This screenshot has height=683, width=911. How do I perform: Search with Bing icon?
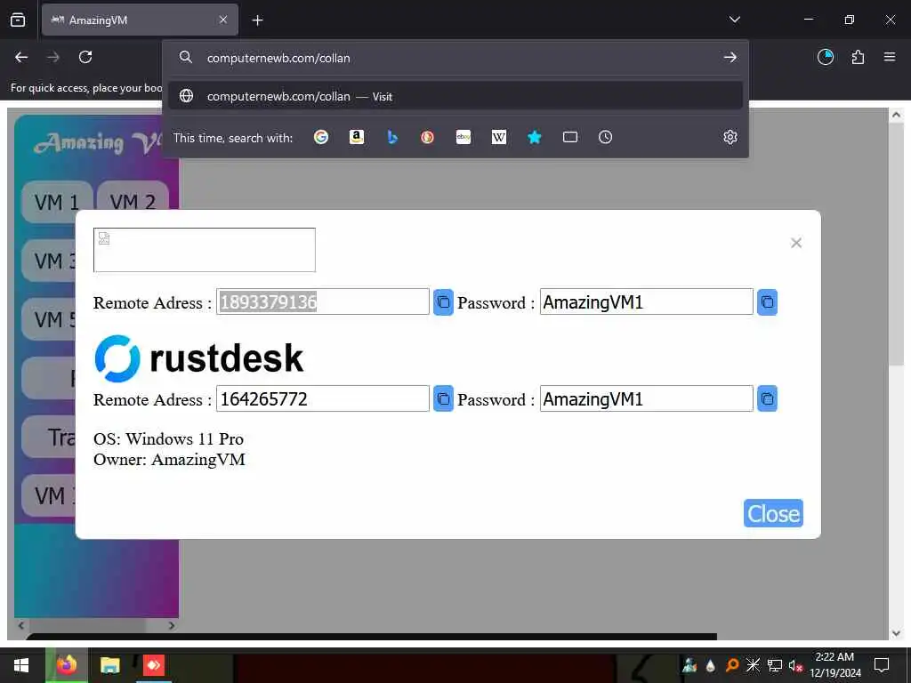pos(392,137)
